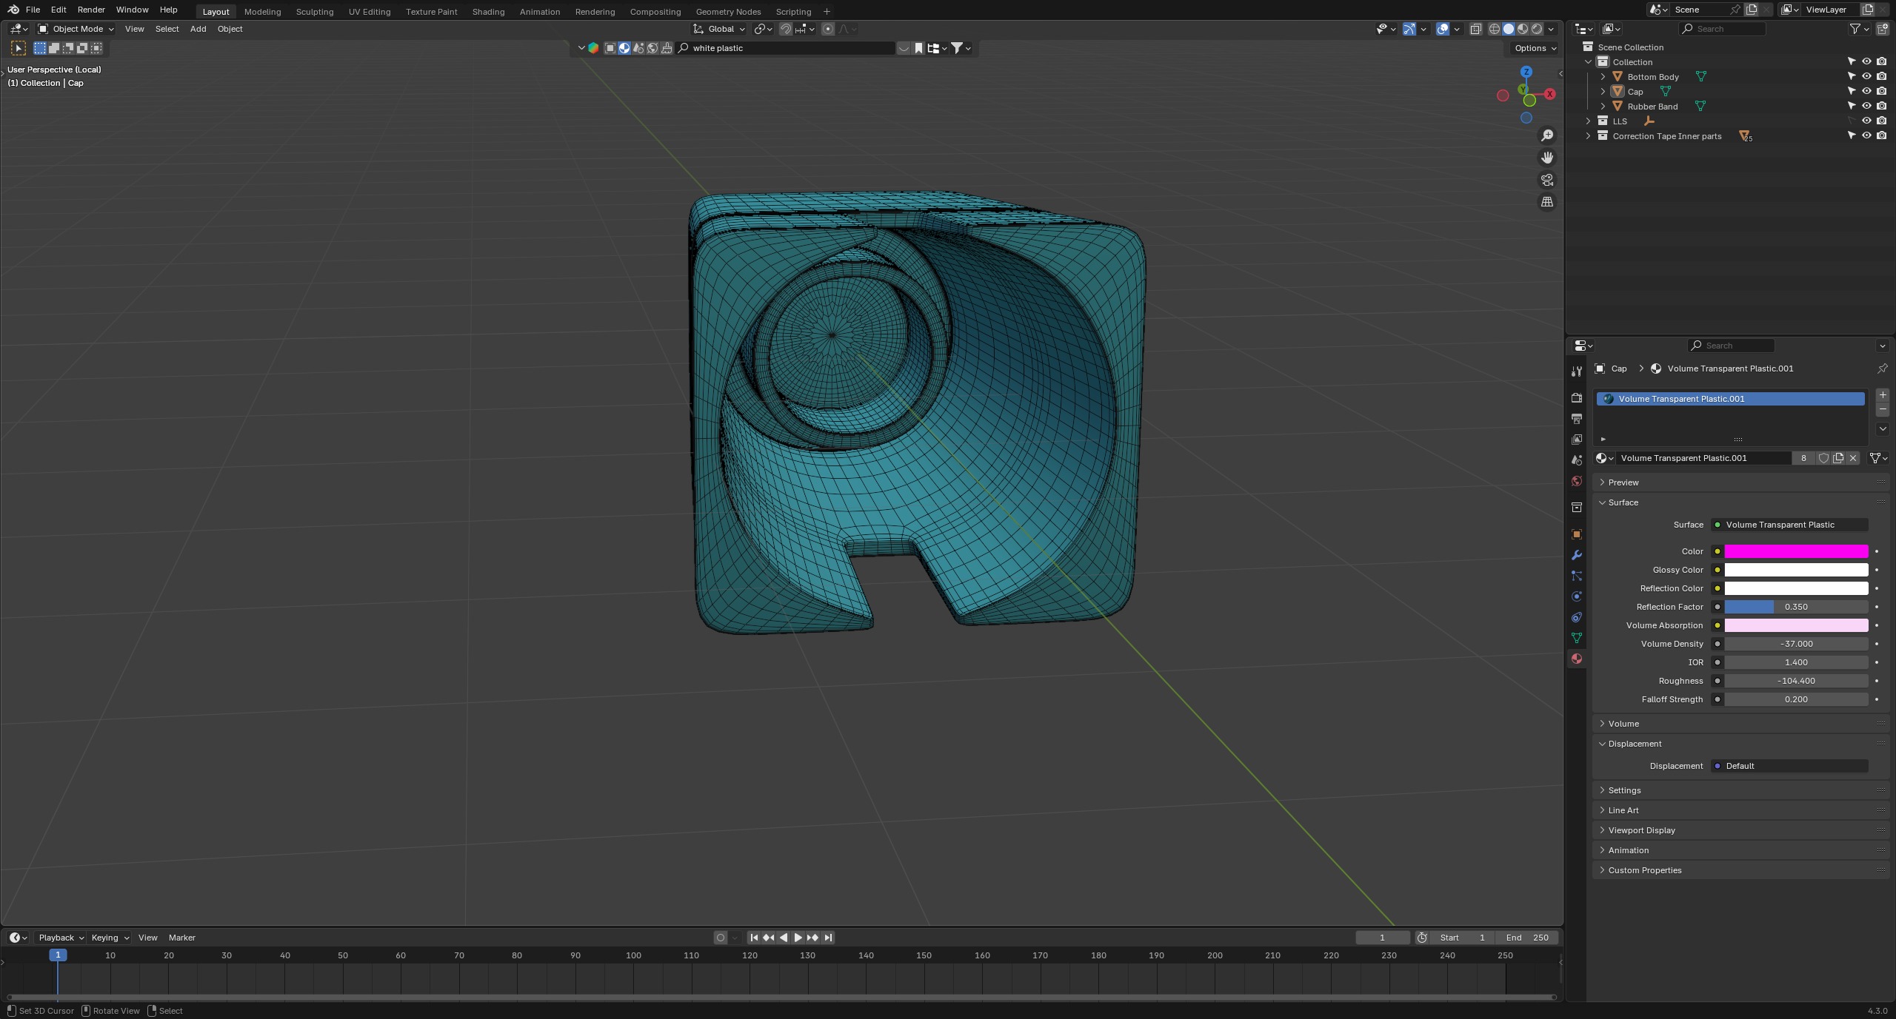Open the Render properties tab
The width and height of the screenshot is (1896, 1019).
click(1576, 398)
